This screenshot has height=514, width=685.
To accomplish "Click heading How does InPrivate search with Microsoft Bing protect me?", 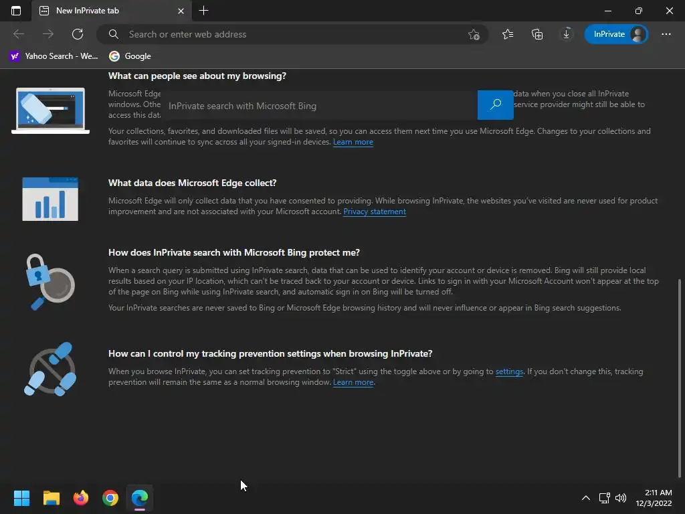I will coord(233,252).
